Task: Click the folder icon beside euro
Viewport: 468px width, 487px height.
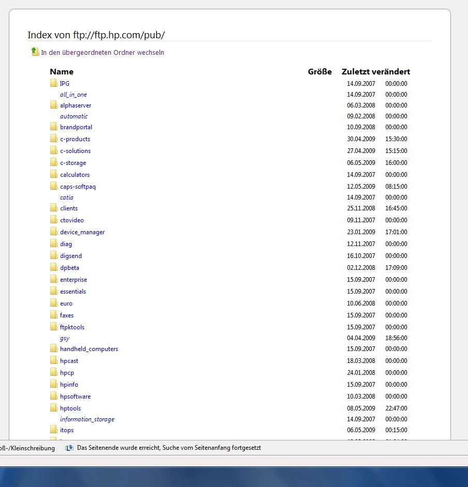Action: (54, 302)
